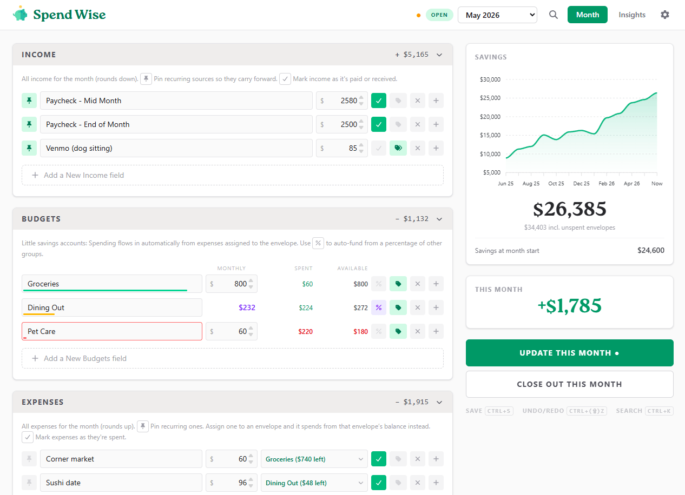
Task: Add a New Budgets field
Action: pos(233,358)
